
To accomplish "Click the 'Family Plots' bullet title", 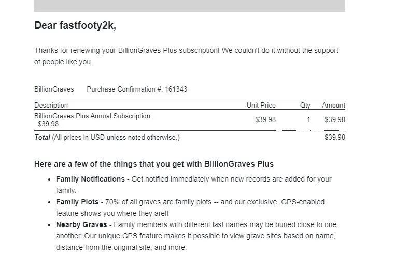I will coord(77,202).
